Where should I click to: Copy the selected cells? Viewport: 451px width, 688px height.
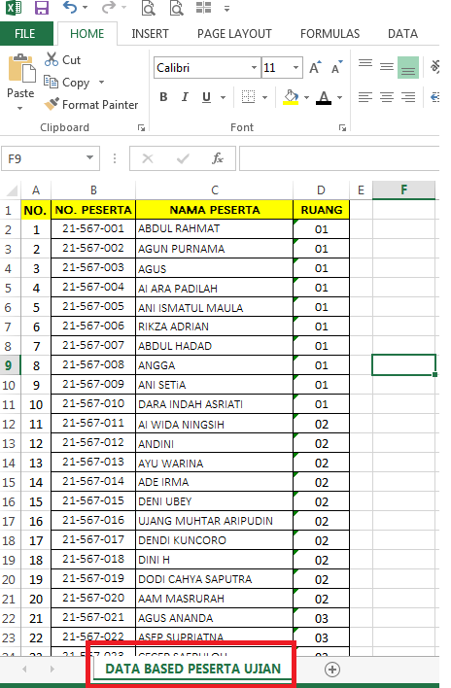(67, 83)
